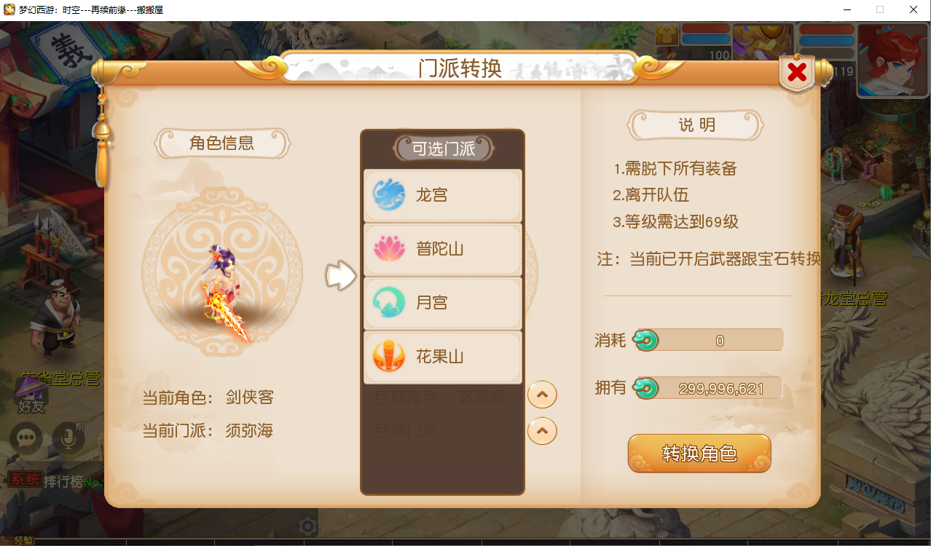Click the 龙宫 blue wave icon
The height and width of the screenshot is (546, 931).
tap(389, 195)
